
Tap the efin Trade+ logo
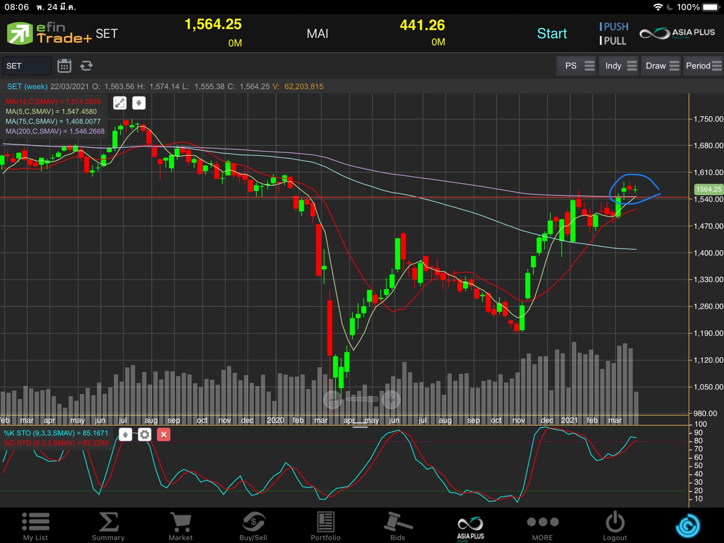coord(49,33)
